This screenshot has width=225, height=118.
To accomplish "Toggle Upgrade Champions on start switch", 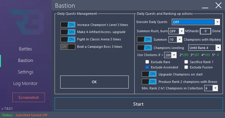I will pos(149,74).
